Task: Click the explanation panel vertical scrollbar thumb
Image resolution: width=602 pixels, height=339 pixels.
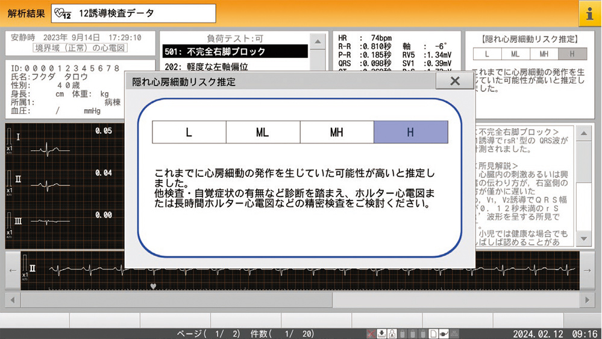Action: 583,162
